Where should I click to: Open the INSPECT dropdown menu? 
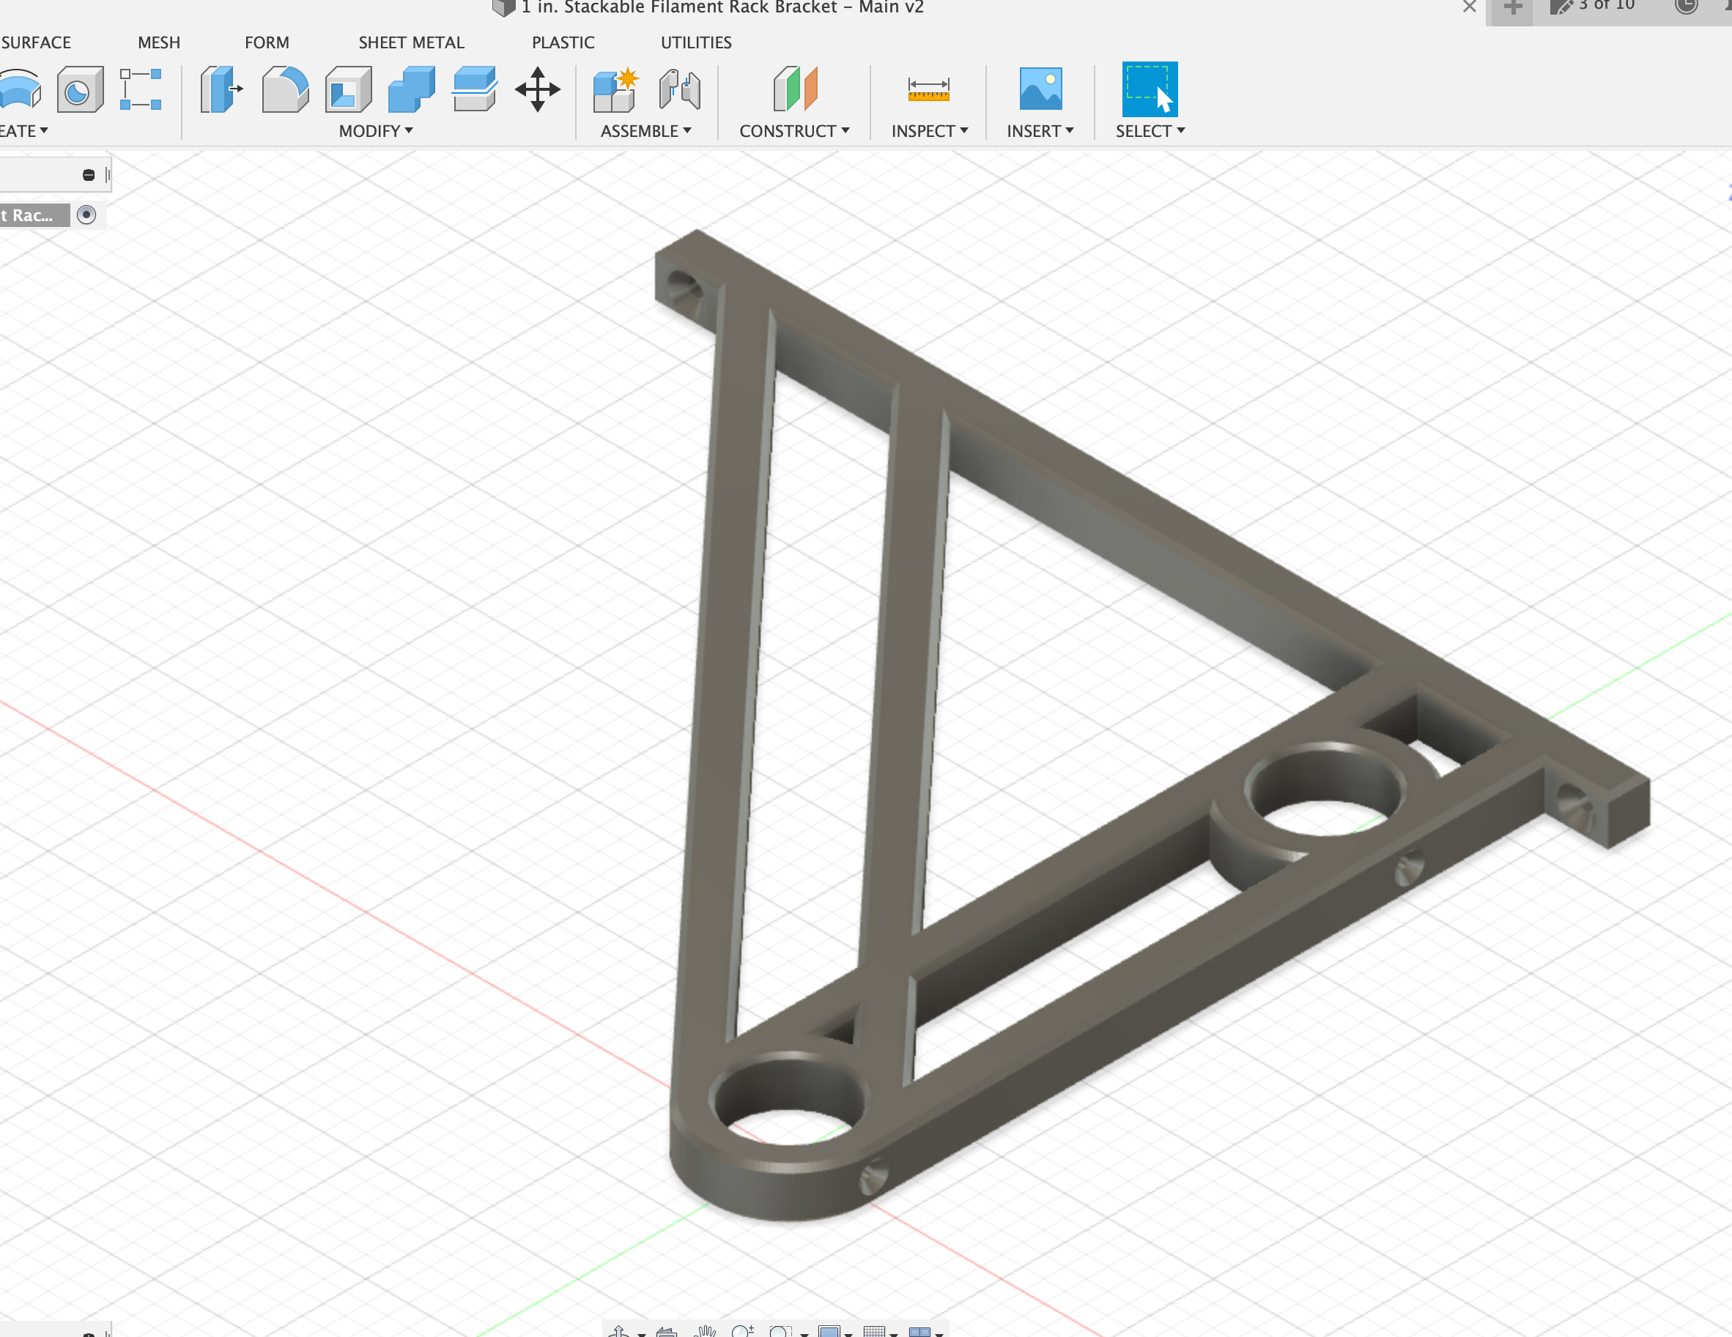pos(930,131)
